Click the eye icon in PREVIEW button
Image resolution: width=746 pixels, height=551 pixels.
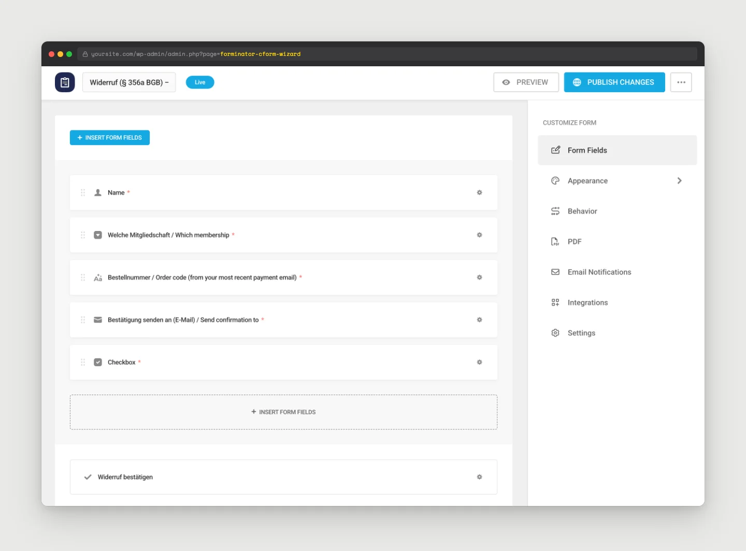[x=506, y=82]
